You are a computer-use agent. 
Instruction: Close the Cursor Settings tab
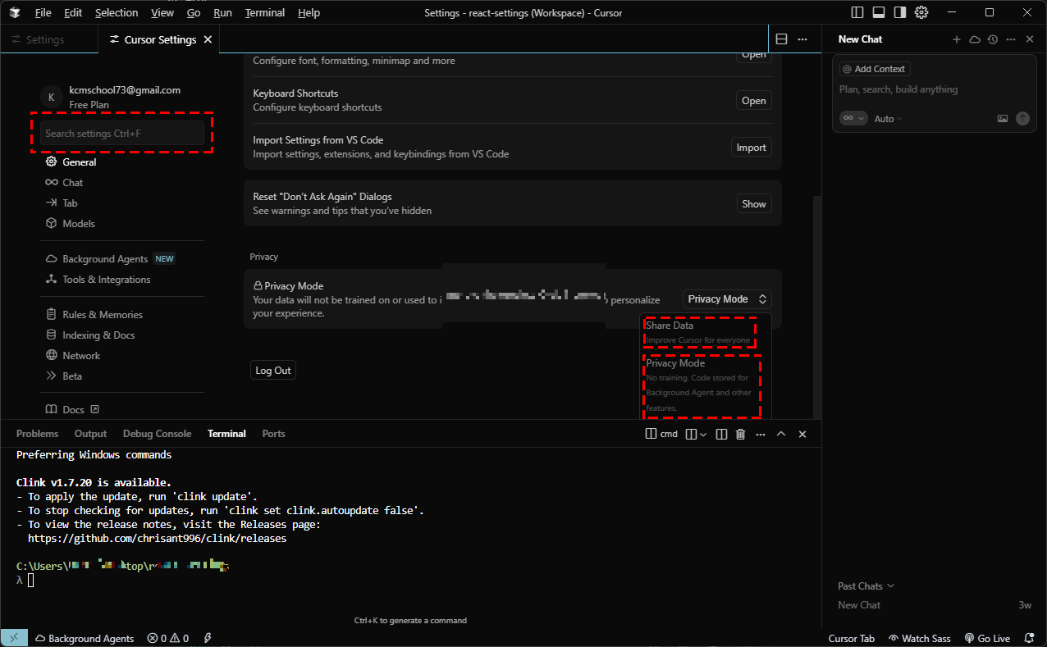208,39
